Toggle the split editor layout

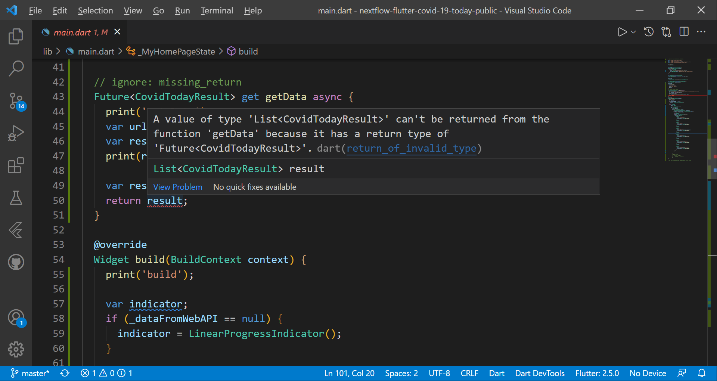[x=684, y=32]
